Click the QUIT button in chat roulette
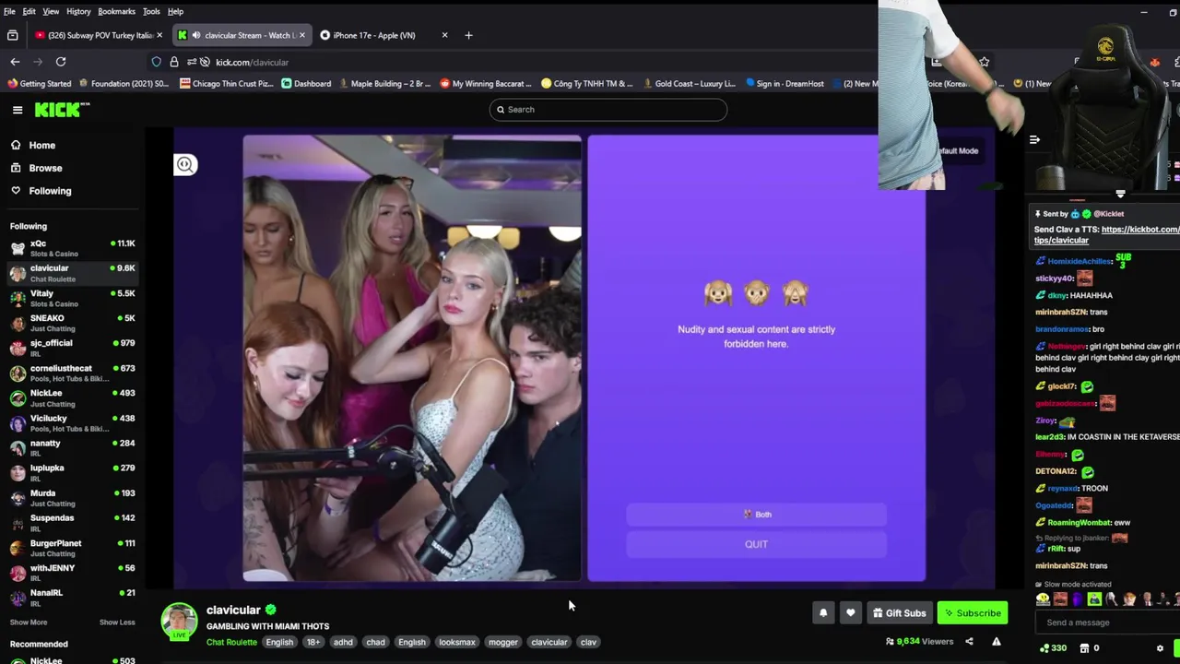The image size is (1180, 664). (x=756, y=544)
